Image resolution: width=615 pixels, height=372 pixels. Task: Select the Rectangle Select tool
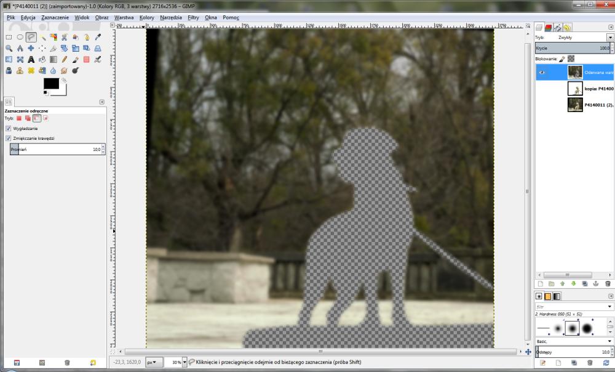(9, 38)
